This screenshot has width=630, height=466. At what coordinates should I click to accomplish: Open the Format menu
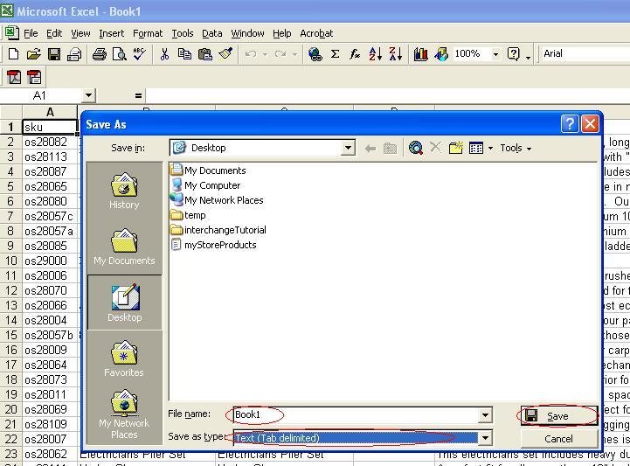[148, 33]
